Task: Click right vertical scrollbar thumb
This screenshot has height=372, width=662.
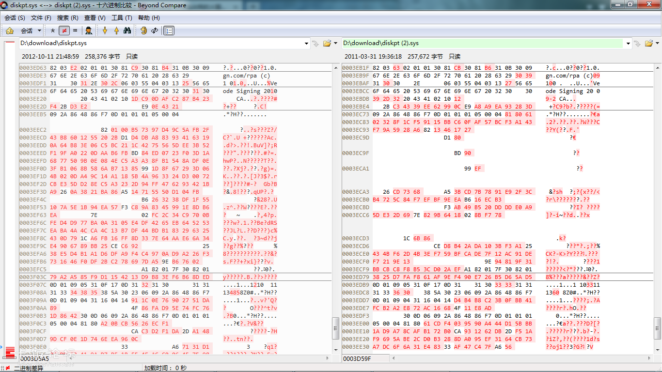Action: (657, 328)
